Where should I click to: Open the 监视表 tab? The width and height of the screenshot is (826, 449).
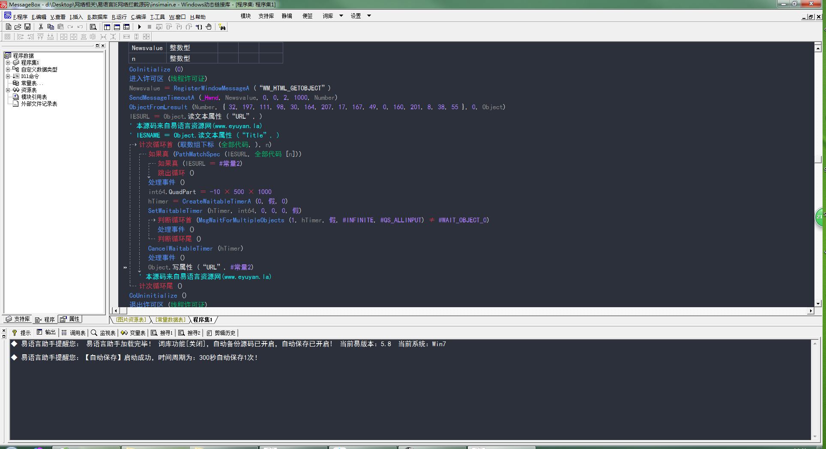tap(103, 333)
